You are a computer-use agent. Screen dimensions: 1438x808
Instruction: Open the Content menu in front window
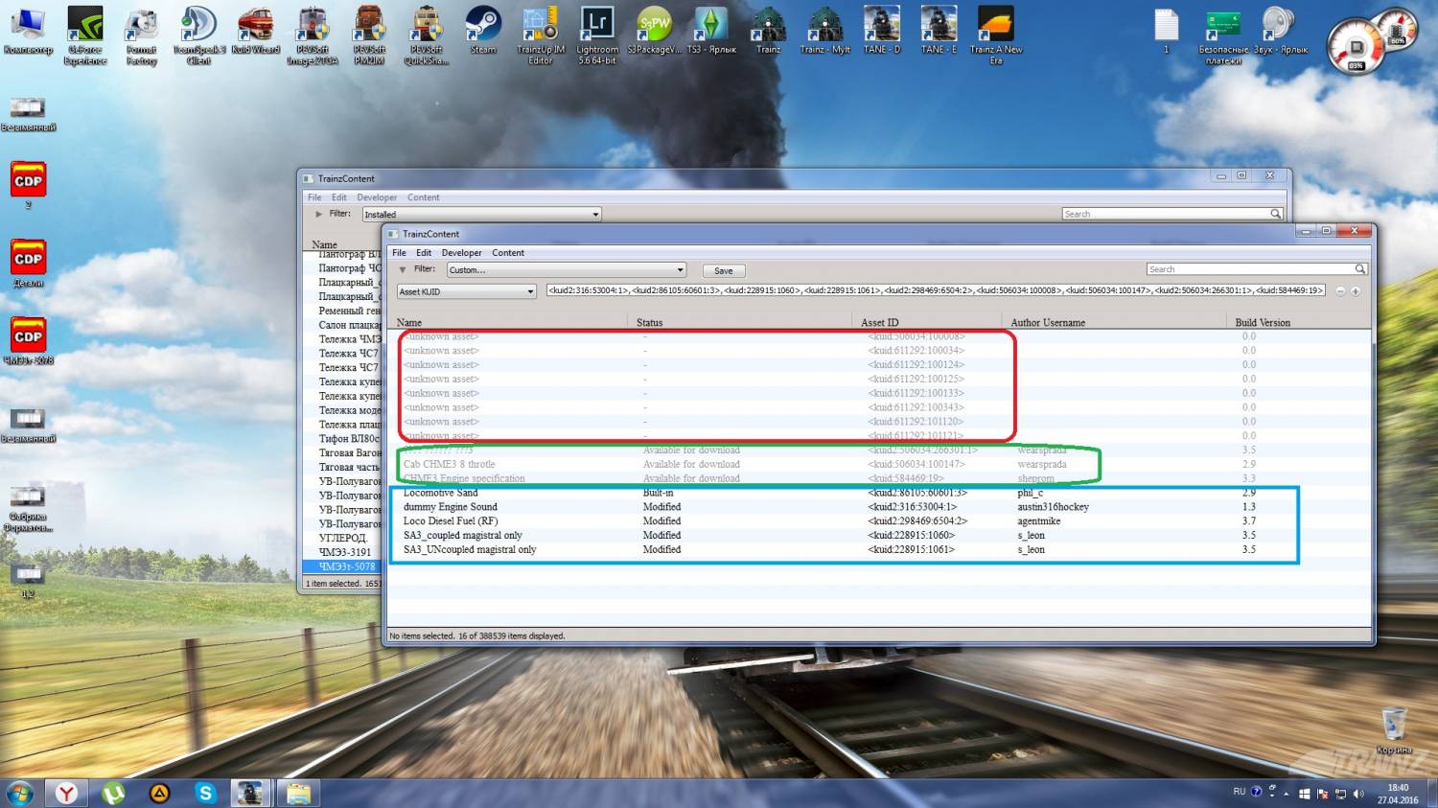tap(508, 253)
